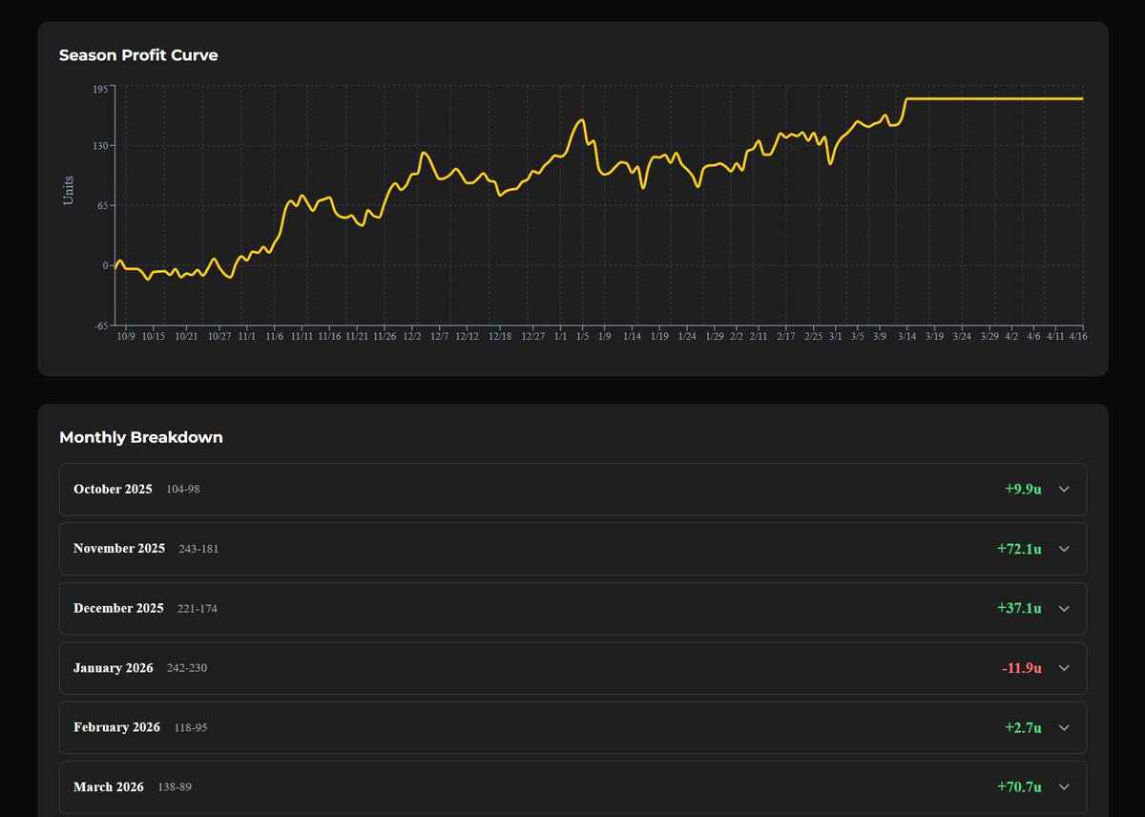Expand the January 2026 row chevron

click(1065, 668)
